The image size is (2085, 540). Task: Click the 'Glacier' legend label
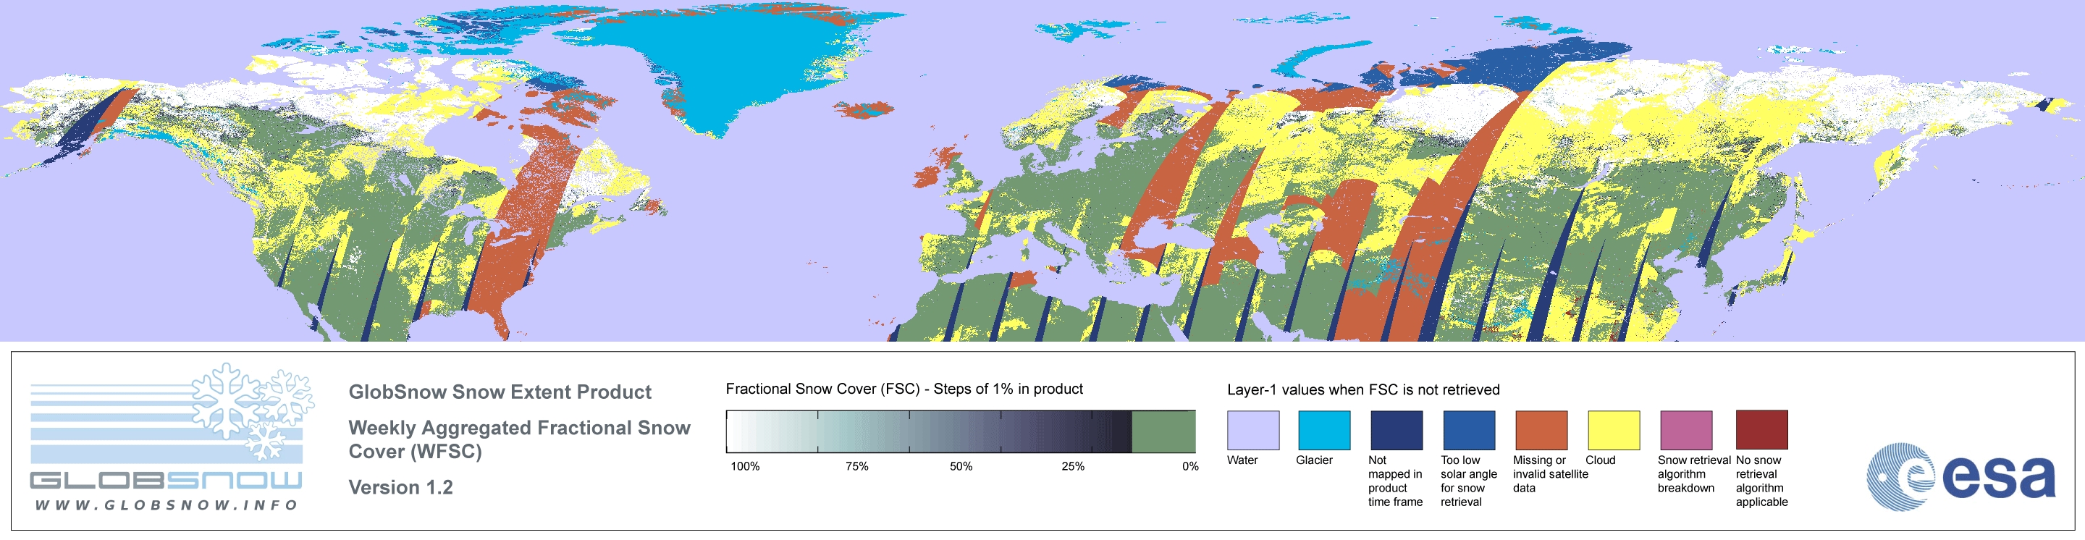coord(1315,460)
